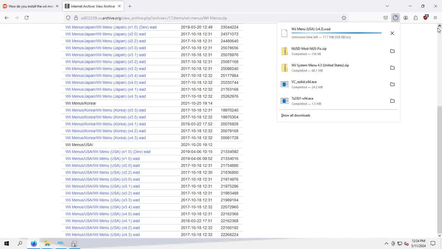Open Windows taskbar search

[x=20, y=243]
